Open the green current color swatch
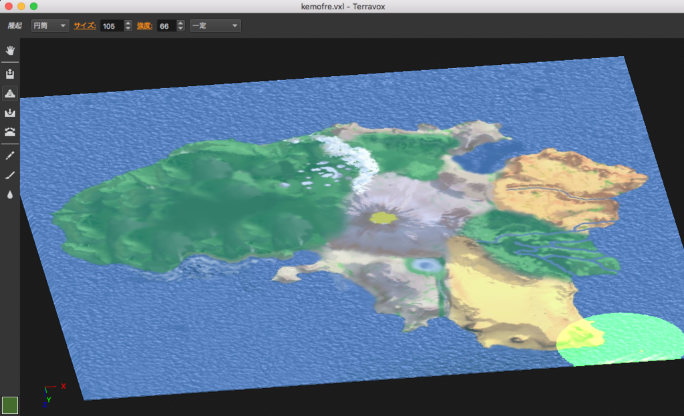Screen dimensions: 684x416 point(10,405)
